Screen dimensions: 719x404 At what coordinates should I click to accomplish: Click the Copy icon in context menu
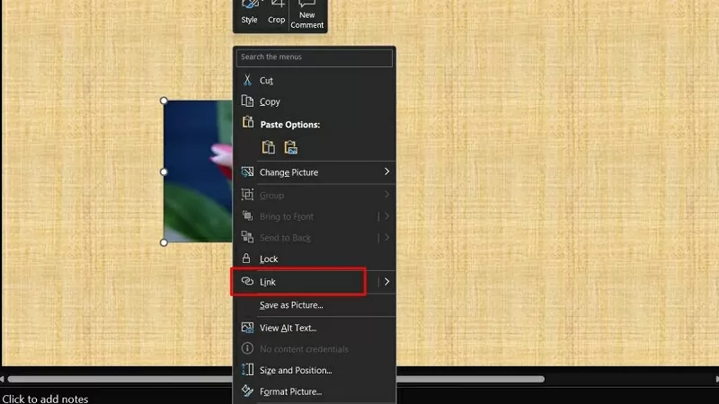click(247, 101)
